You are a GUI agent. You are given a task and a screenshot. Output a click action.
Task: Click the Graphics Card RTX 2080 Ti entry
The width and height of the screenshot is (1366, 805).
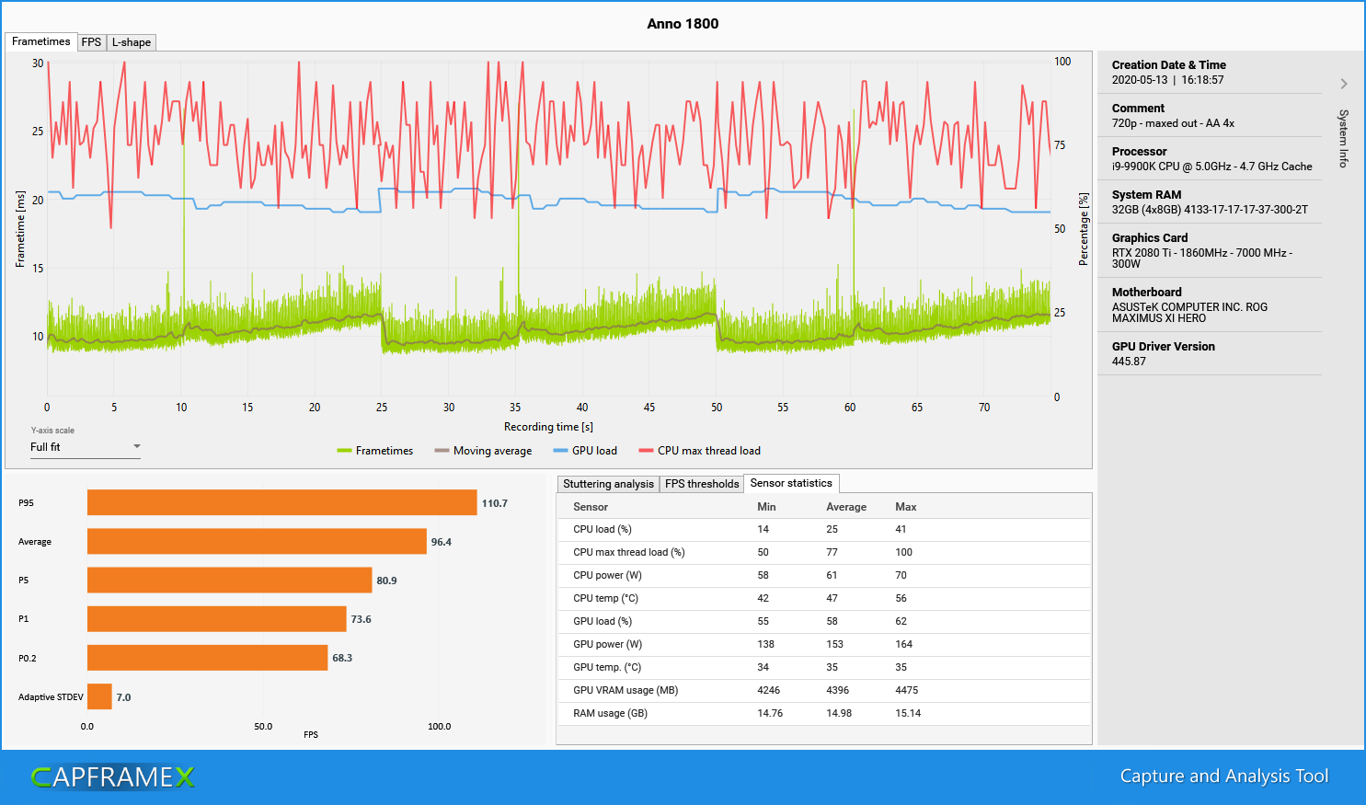(1202, 258)
